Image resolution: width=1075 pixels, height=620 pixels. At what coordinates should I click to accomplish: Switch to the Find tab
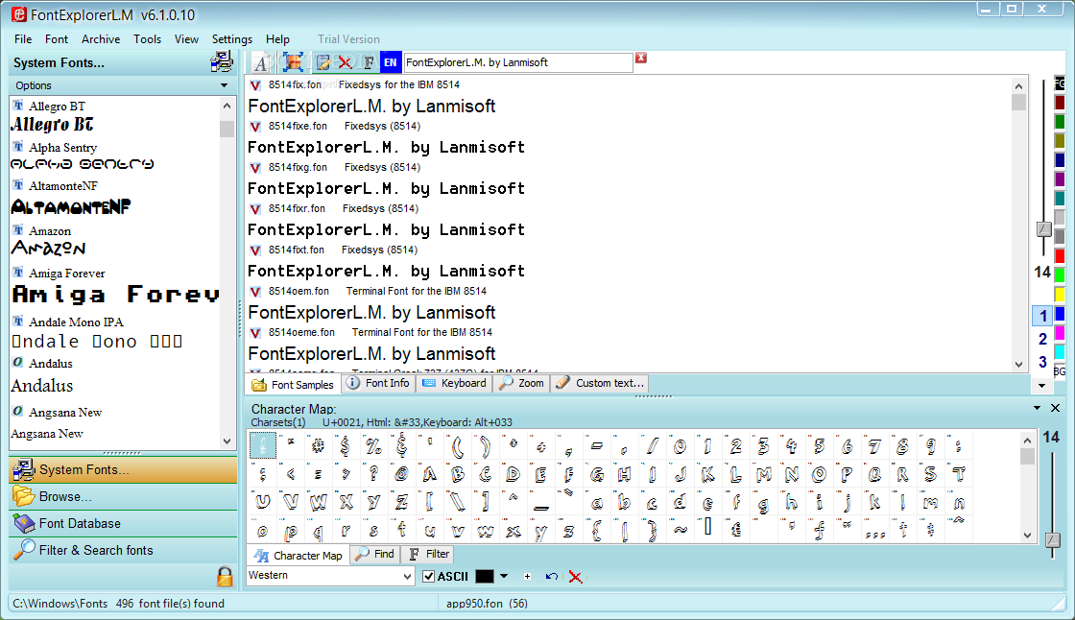[375, 554]
